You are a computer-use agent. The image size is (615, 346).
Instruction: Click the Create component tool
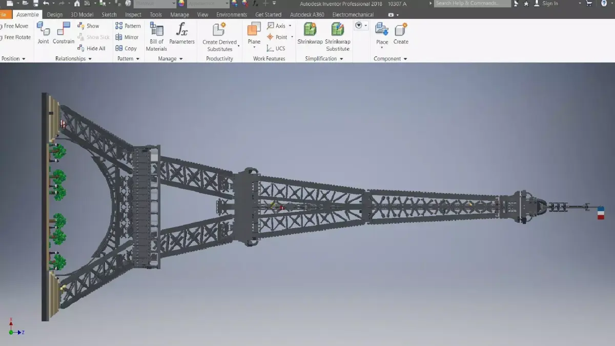[x=401, y=33]
